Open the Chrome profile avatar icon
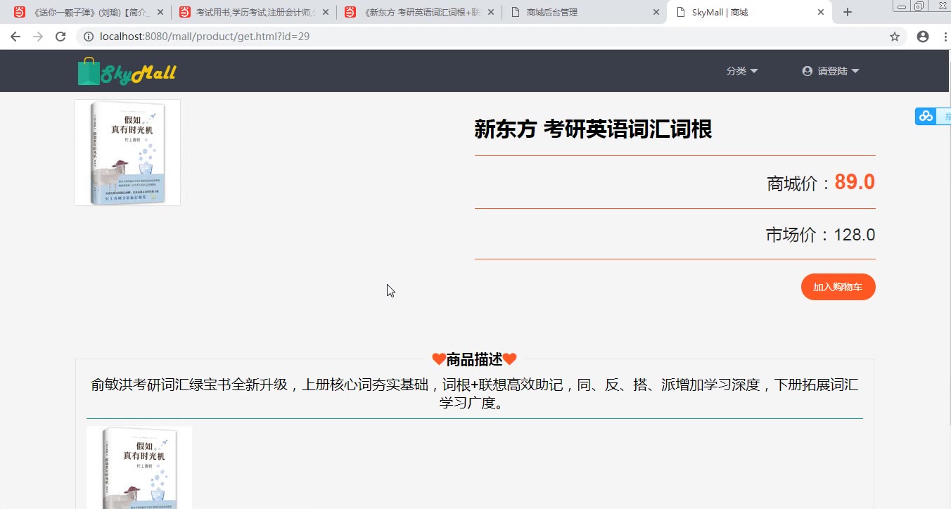 point(923,37)
